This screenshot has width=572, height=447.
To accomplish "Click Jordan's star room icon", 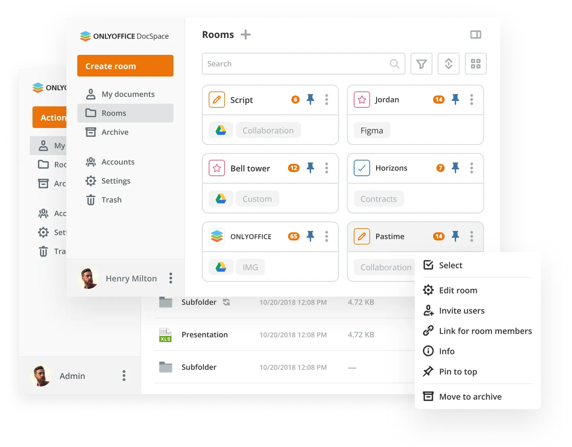I will [362, 100].
